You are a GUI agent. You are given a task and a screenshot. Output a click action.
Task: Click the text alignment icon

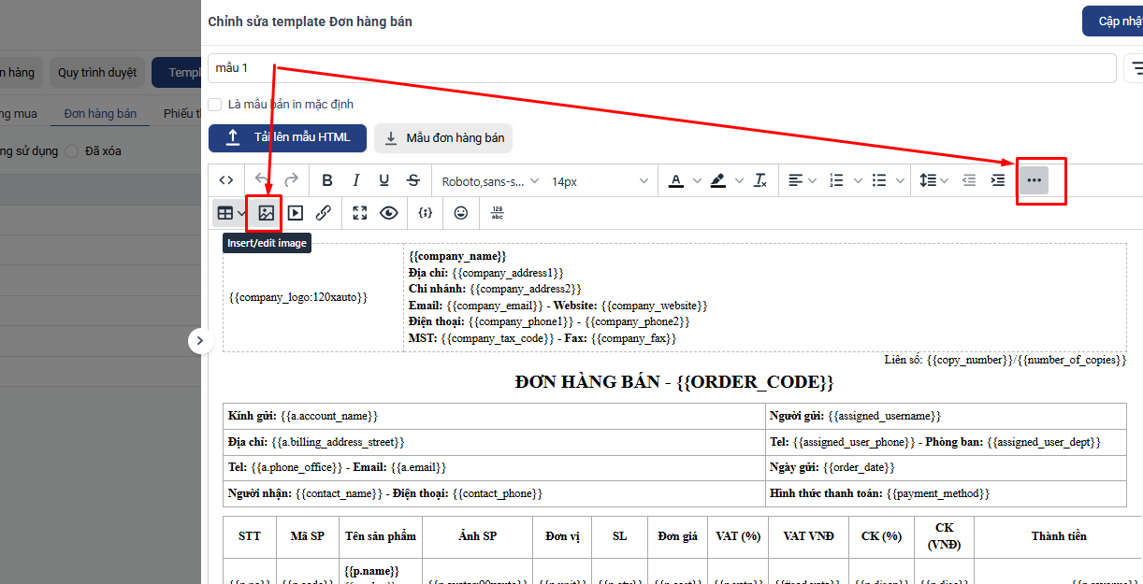click(x=795, y=180)
